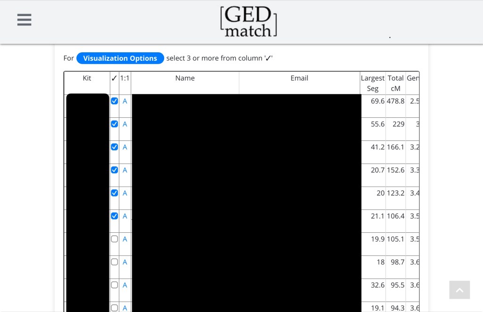Click the Name column header

[x=185, y=78]
